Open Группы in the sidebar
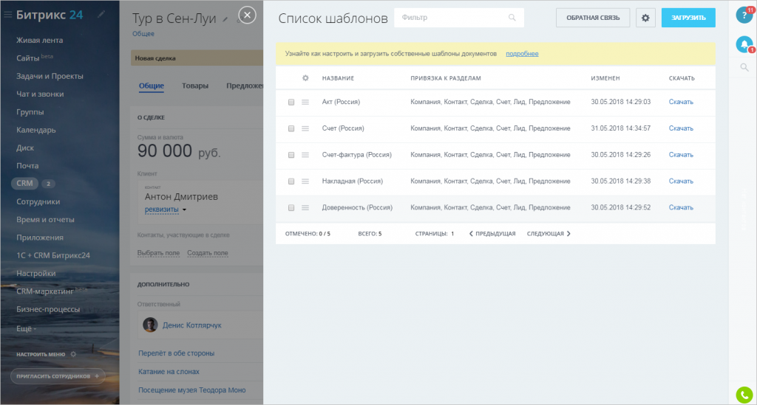Image resolution: width=757 pixels, height=405 pixels. (x=30, y=111)
